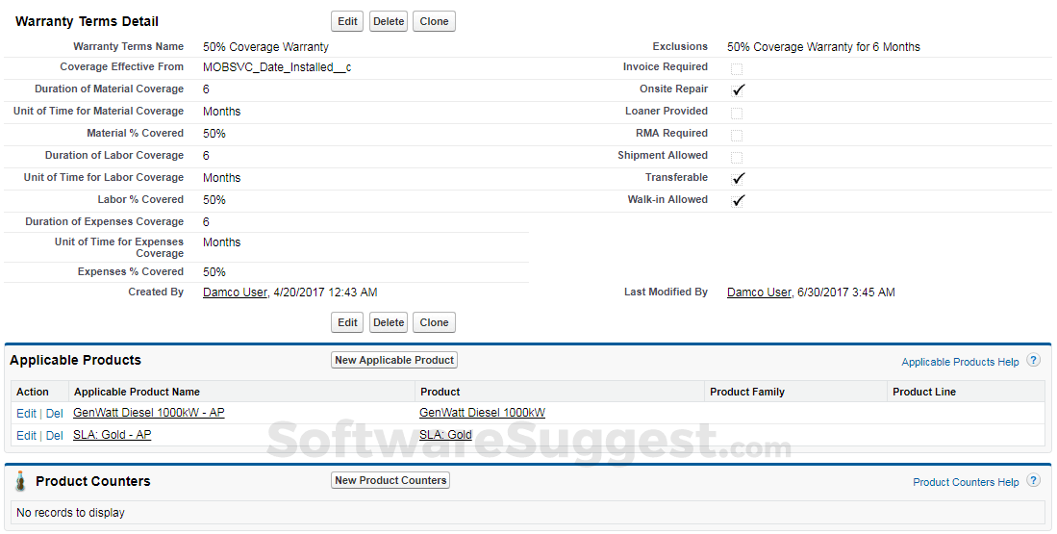Click the Duration of Expenses Coverage value 6
Image resolution: width=1057 pixels, height=534 pixels.
[206, 222]
